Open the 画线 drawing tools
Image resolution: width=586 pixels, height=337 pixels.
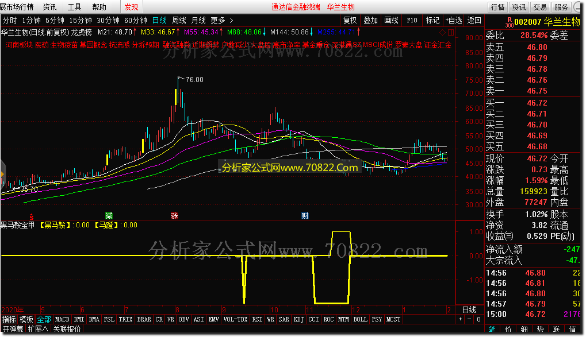pyautogui.click(x=391, y=20)
